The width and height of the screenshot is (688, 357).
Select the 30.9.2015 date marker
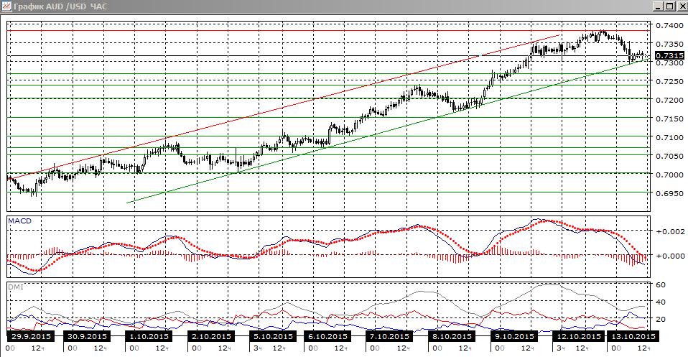[x=86, y=336]
